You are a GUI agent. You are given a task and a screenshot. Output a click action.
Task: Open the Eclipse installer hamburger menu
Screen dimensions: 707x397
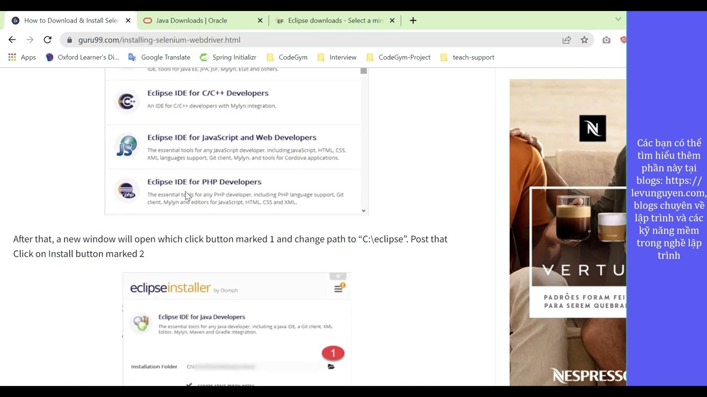339,288
